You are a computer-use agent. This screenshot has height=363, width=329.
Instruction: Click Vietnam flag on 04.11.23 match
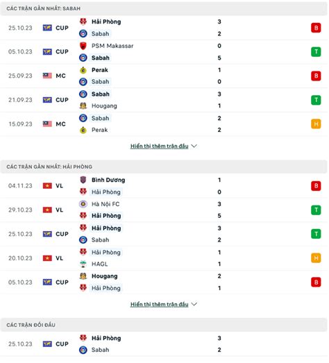point(47,186)
